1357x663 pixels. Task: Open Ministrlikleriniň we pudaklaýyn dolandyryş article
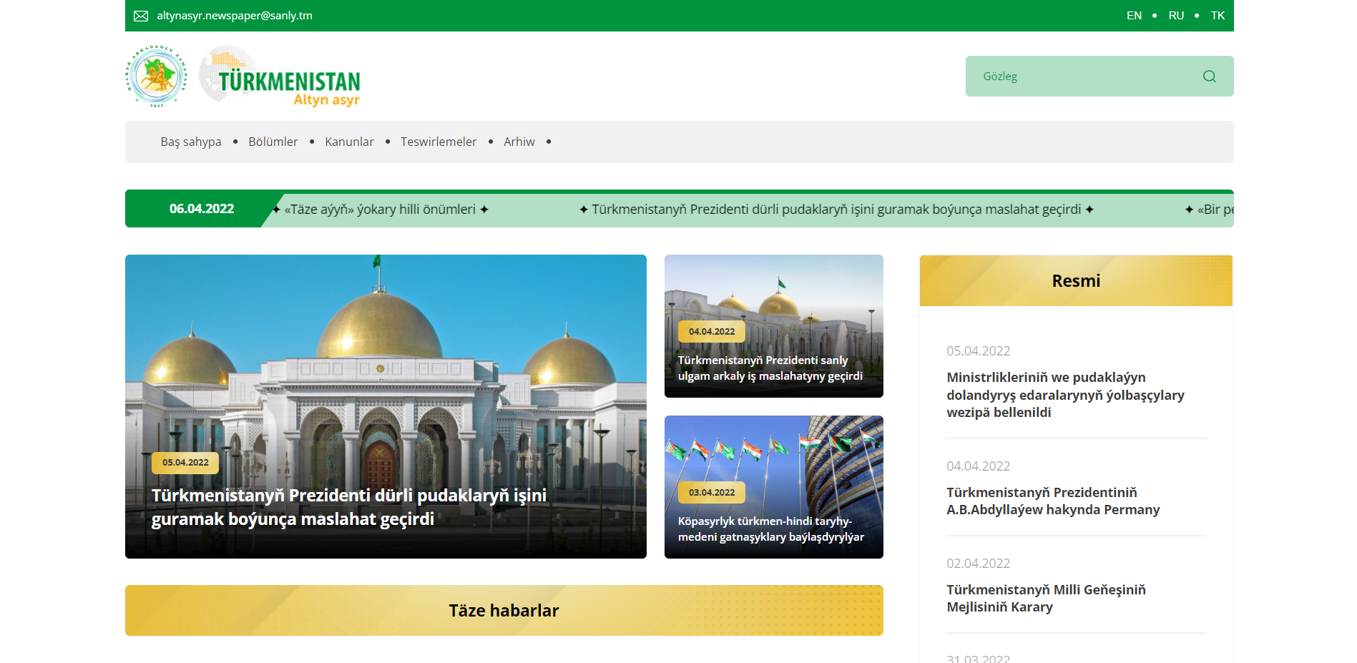(x=1065, y=395)
